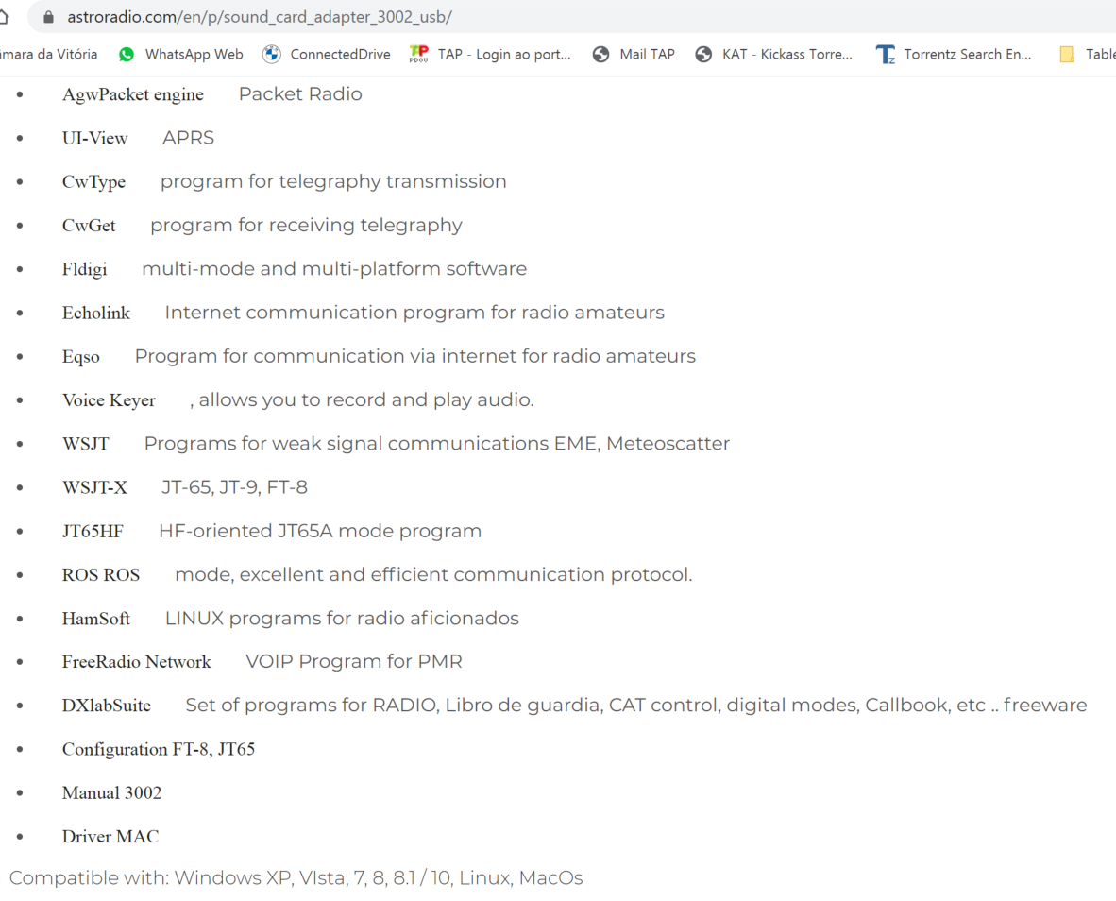This screenshot has height=901, width=1116.
Task: Click the Mail TAP globe icon
Action: pos(600,55)
